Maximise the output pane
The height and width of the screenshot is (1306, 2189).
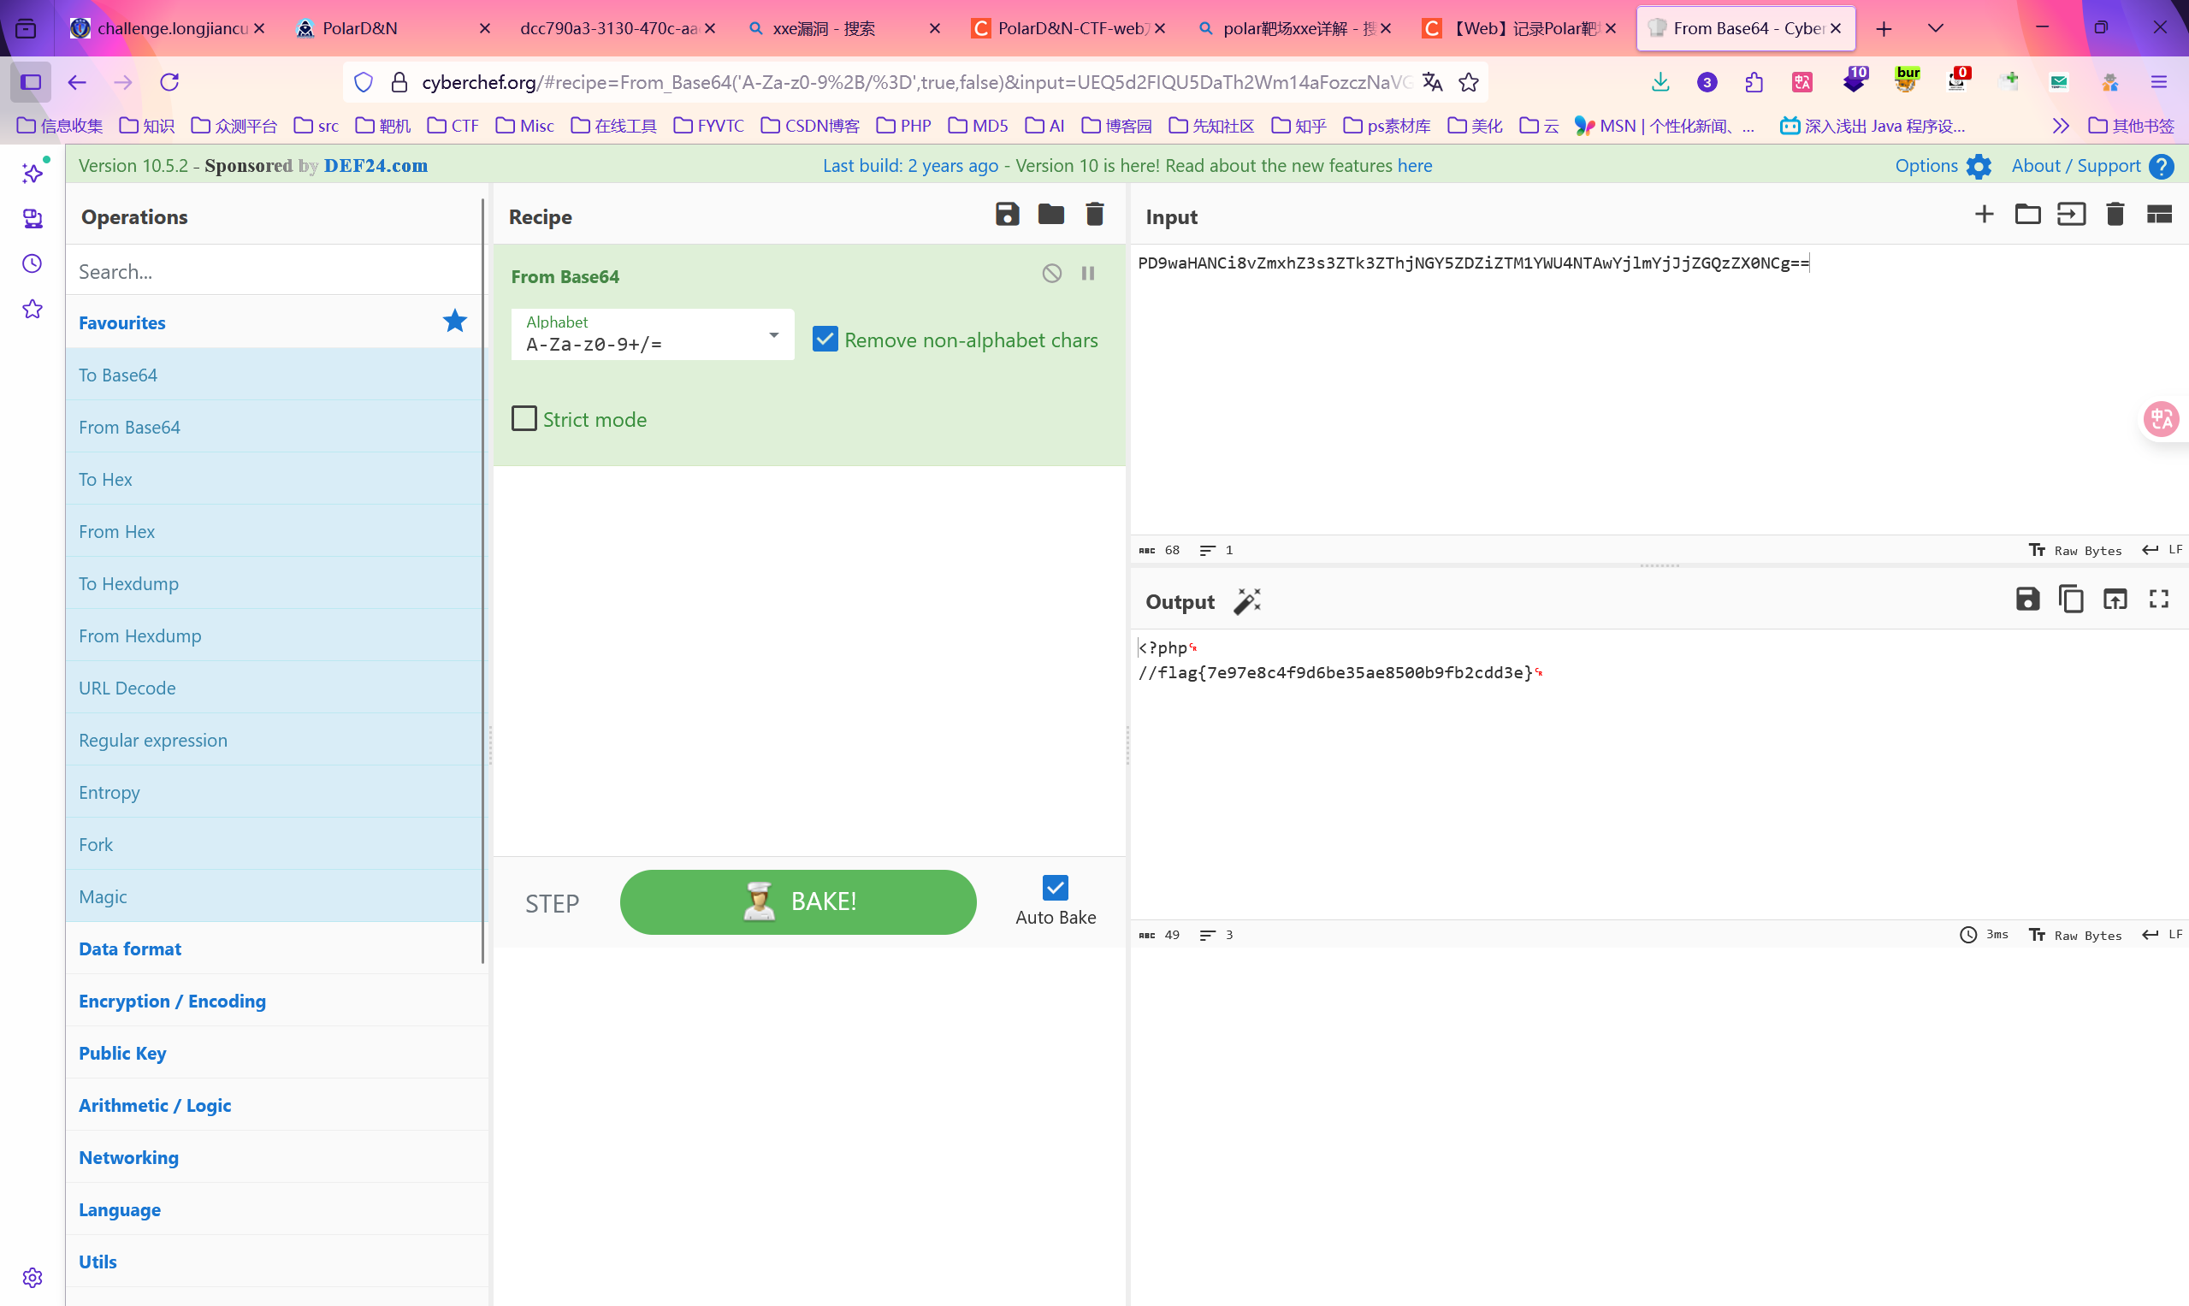2158,600
